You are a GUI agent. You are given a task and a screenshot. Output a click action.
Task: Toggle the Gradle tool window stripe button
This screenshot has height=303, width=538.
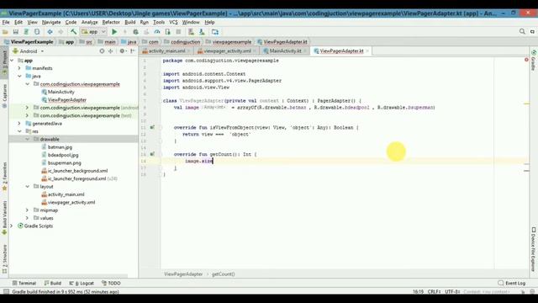pyautogui.click(x=534, y=60)
